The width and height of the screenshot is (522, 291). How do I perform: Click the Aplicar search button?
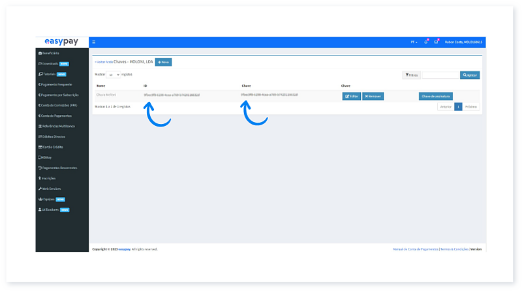(x=470, y=75)
